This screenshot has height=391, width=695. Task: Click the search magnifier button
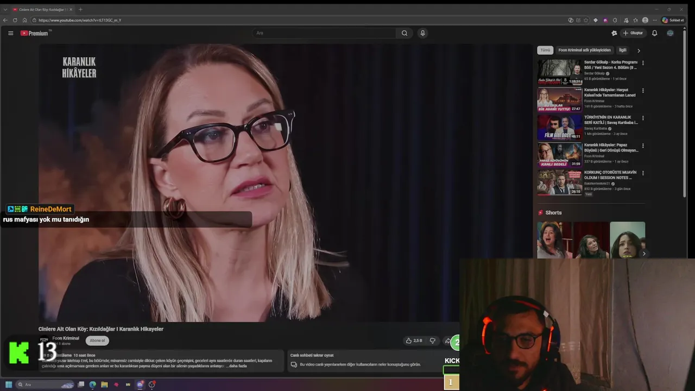tap(405, 33)
